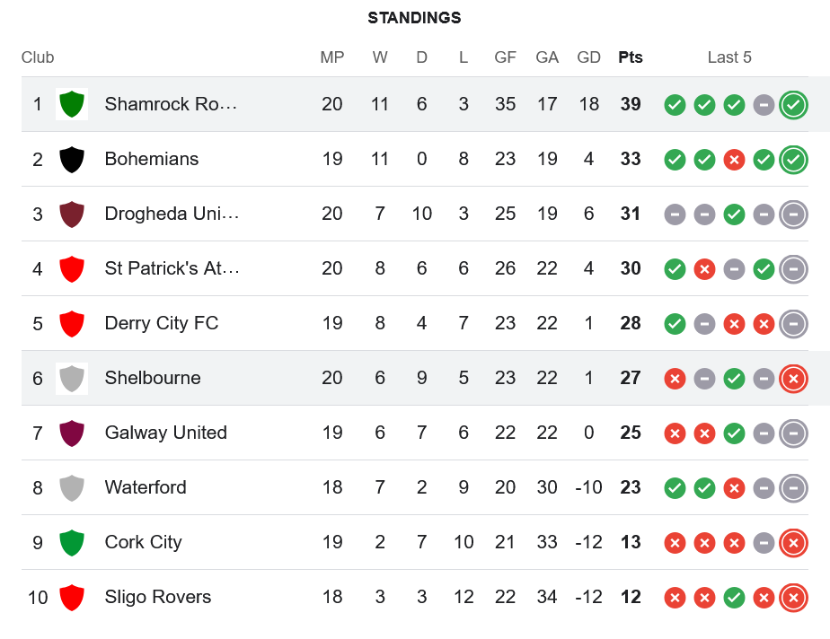Open the St Patrick's Athletic team link
The width and height of the screenshot is (830, 639).
click(x=171, y=268)
